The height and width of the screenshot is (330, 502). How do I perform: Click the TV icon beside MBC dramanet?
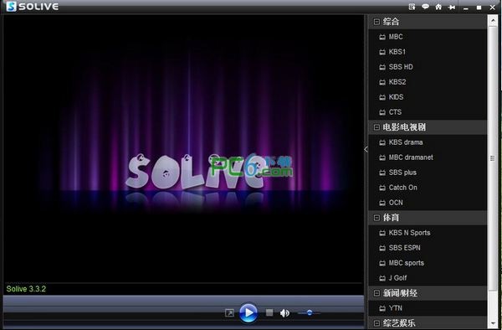382,157
